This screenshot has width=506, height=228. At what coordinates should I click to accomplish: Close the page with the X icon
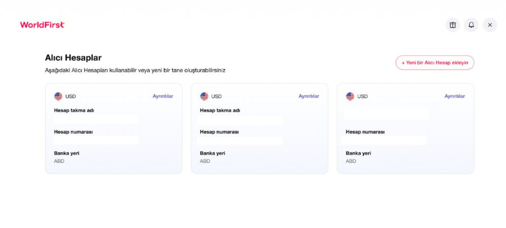[490, 25]
